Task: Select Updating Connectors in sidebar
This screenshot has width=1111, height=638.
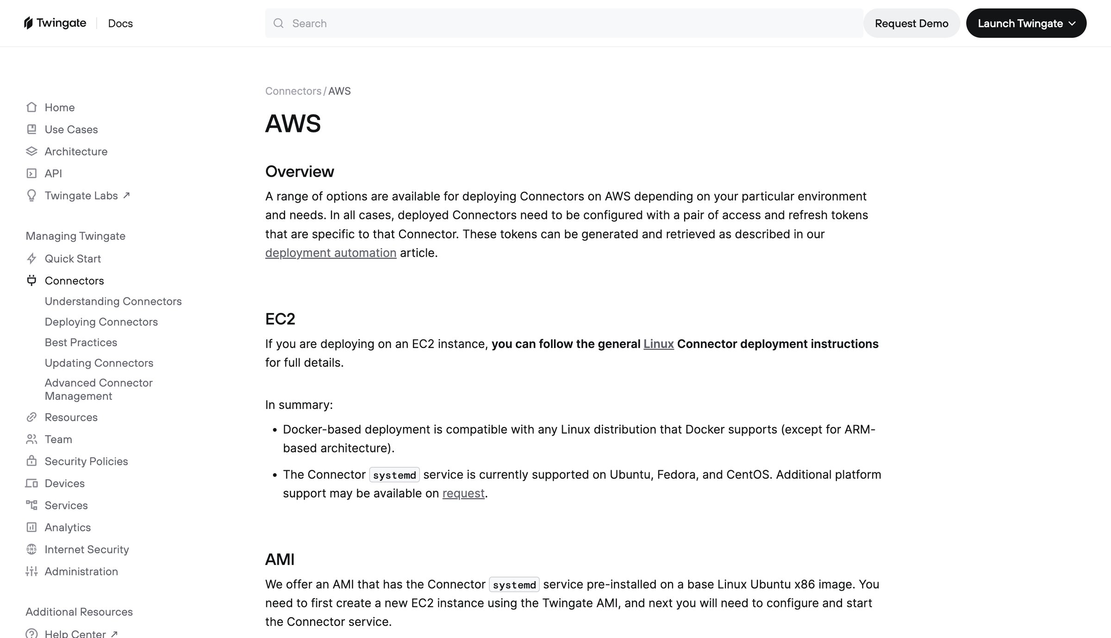Action: point(99,363)
